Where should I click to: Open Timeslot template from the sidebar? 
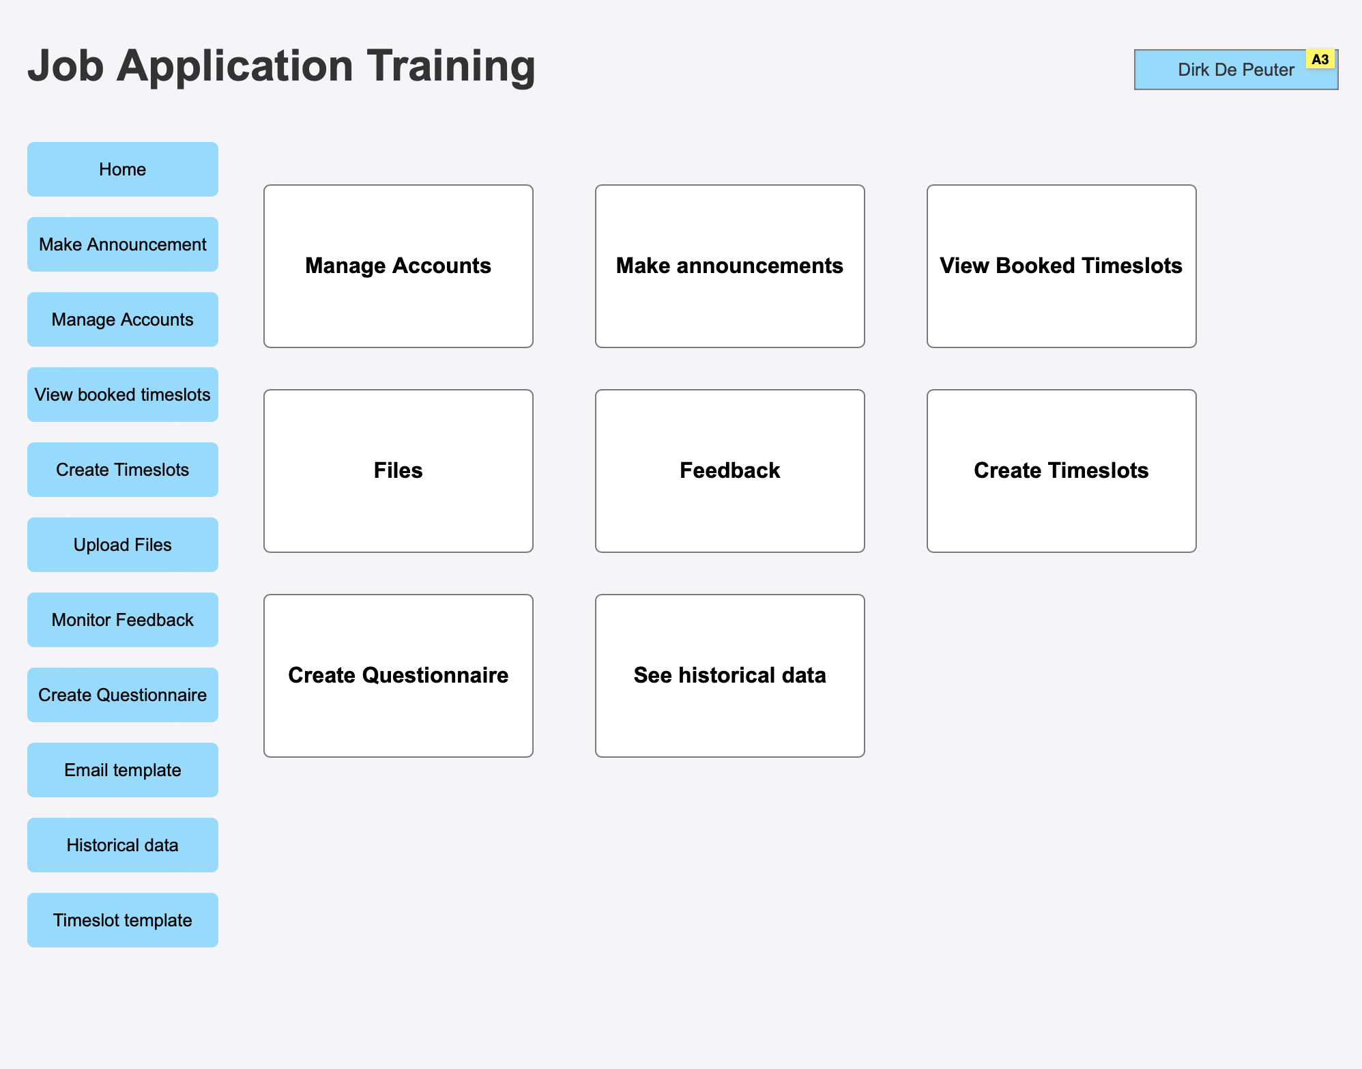[x=122, y=920]
